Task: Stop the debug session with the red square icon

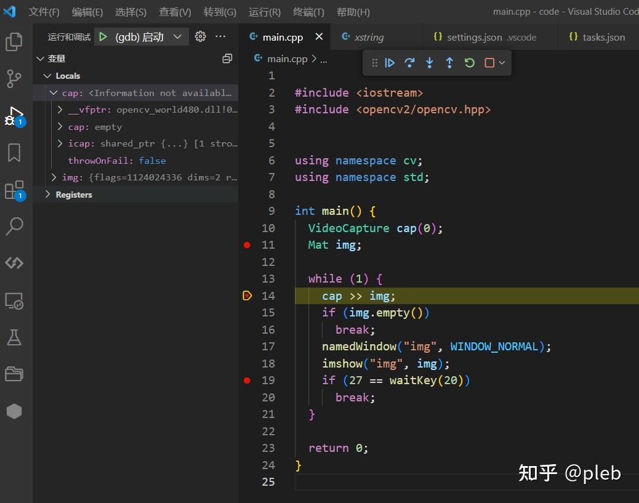Action: tap(489, 62)
